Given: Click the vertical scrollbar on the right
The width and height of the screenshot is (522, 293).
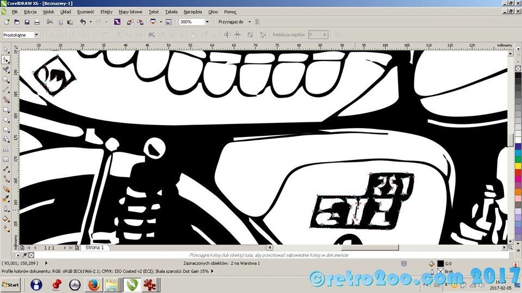Looking at the screenshot, I should click(510, 140).
